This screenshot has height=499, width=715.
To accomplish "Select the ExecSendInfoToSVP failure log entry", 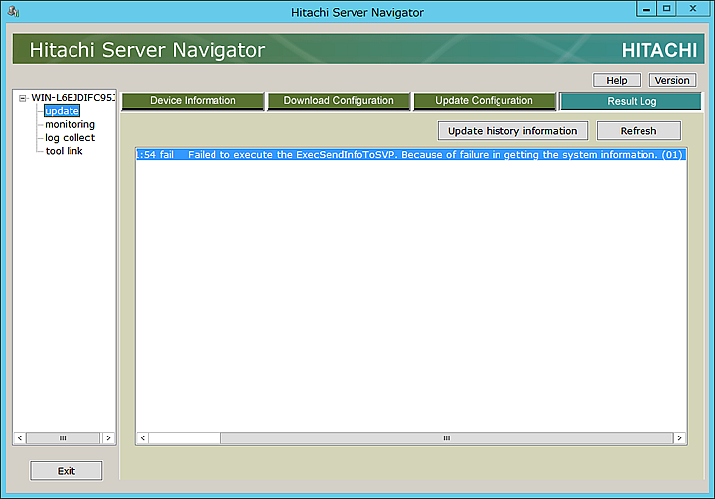I will 411,155.
